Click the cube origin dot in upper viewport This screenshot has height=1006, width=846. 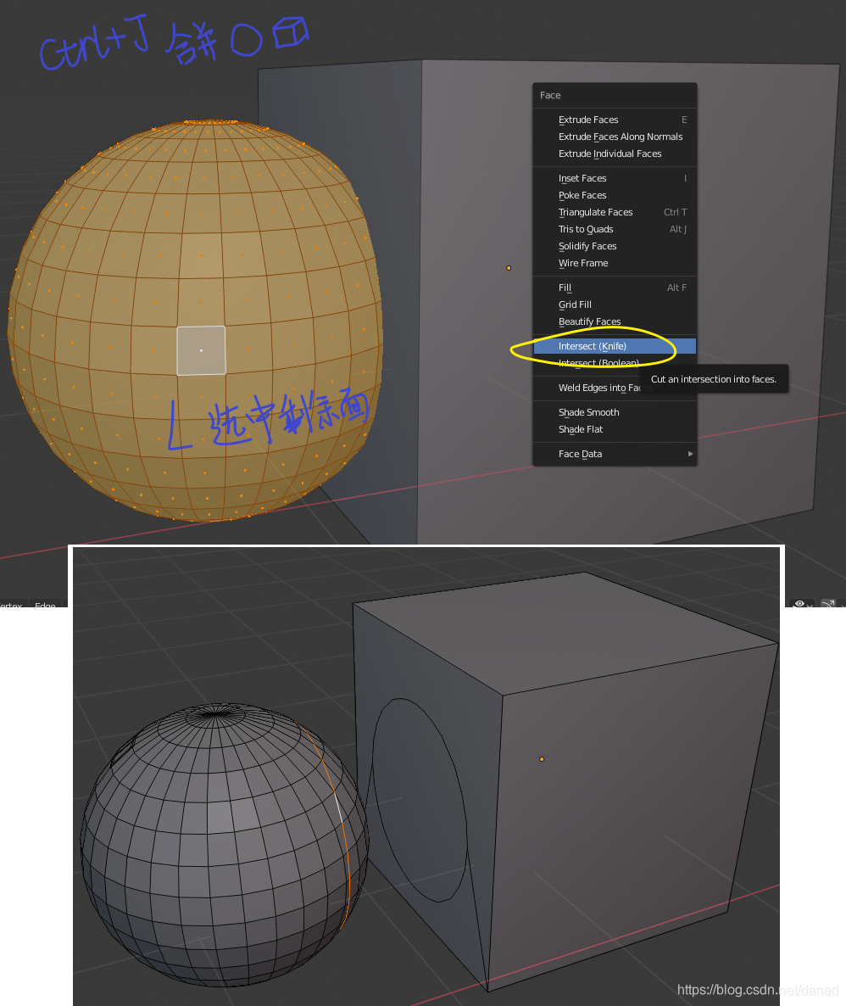[509, 268]
